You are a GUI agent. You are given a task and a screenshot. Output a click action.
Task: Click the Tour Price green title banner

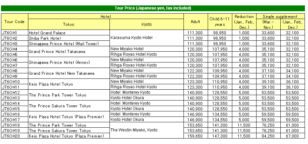(153, 8)
